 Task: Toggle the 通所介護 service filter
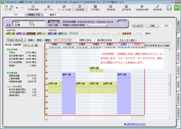point(52,33)
